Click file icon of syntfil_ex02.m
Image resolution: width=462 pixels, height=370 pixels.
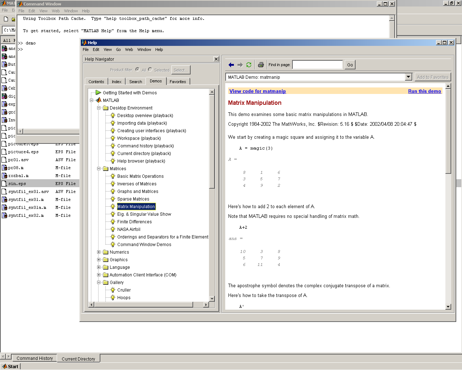4,215
